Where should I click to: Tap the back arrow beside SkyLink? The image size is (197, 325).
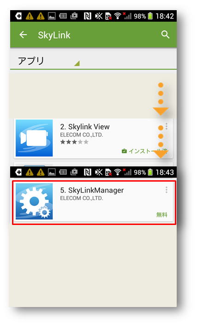coord(23,35)
